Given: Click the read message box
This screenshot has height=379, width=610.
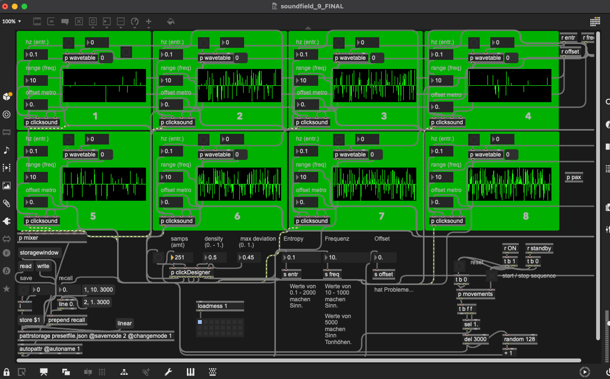Looking at the screenshot, I should click(x=26, y=266).
